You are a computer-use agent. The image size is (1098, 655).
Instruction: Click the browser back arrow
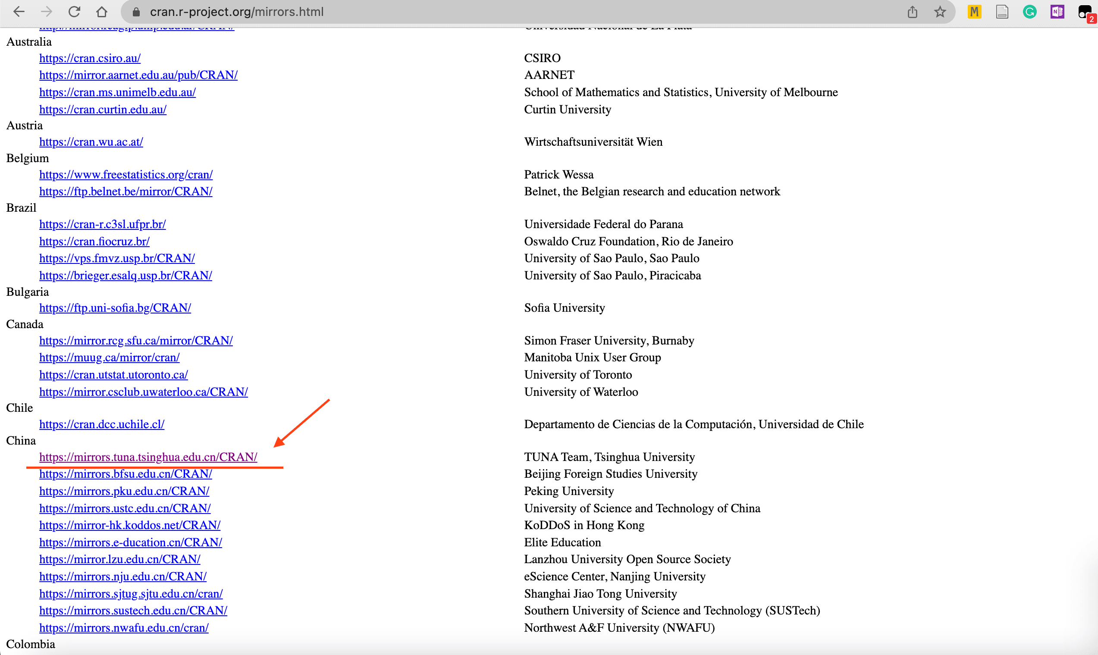19,12
